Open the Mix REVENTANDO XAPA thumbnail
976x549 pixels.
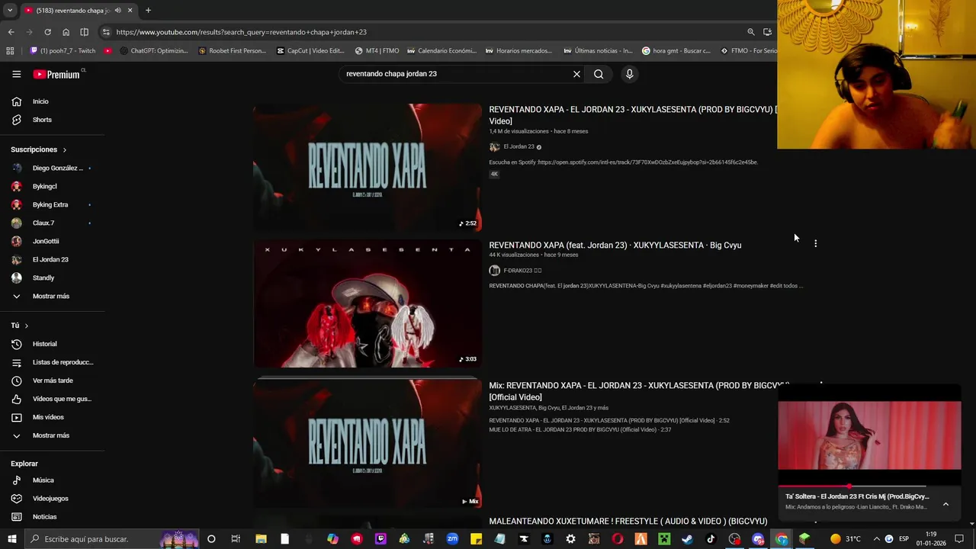coord(368,443)
